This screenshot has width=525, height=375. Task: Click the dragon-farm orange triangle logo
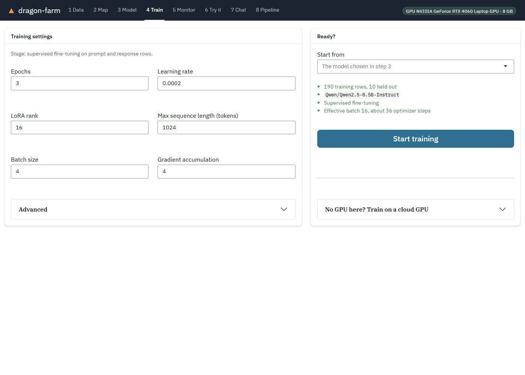tap(11, 11)
